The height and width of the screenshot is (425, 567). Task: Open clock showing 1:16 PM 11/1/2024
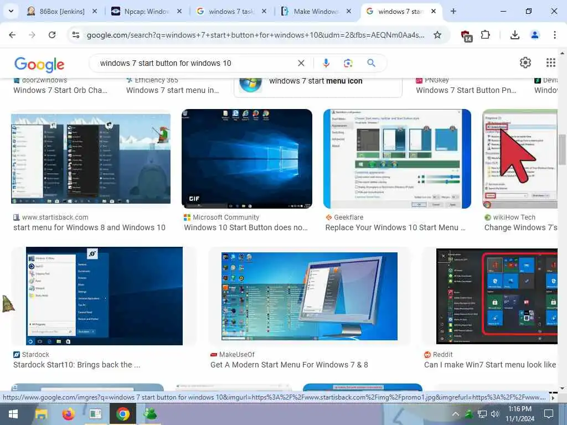(519, 414)
